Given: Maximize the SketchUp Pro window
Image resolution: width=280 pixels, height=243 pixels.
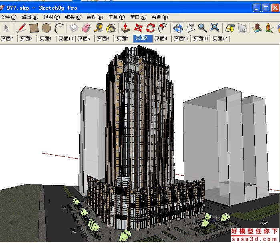Looking at the screenshot, I should coord(266,8).
